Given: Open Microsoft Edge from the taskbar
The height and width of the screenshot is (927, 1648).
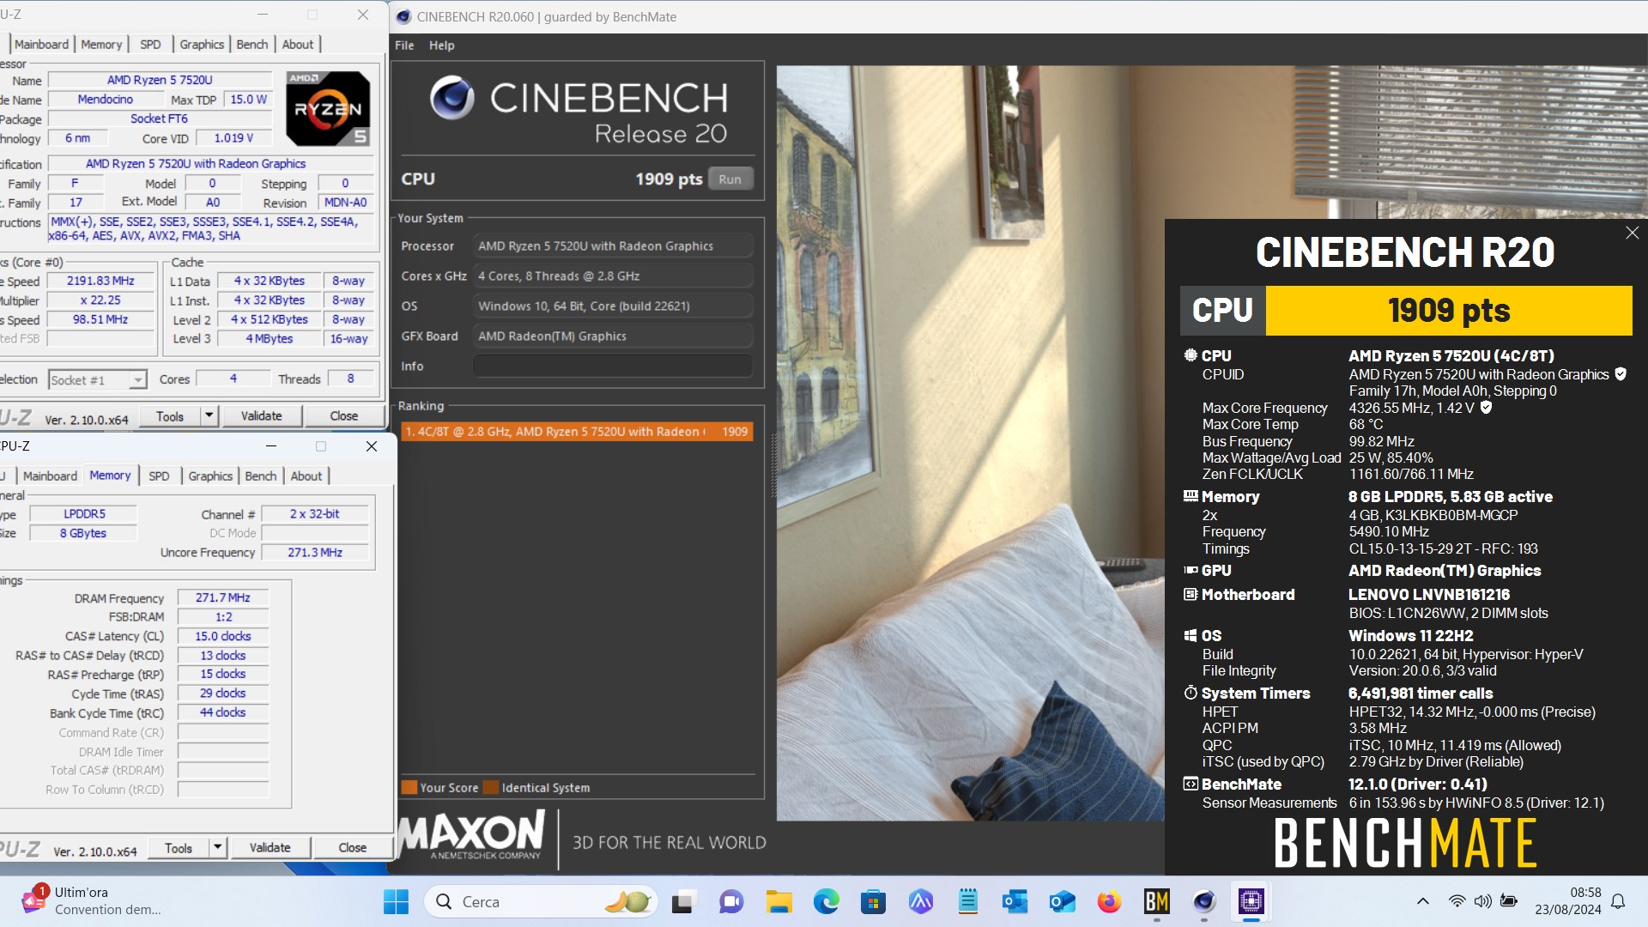Looking at the screenshot, I should (827, 901).
